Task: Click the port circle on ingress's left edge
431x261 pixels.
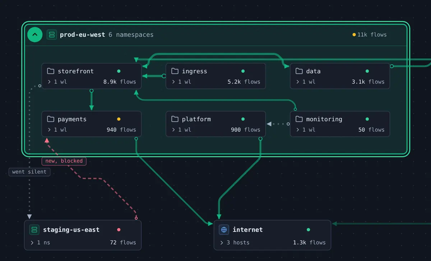Action: (x=164, y=76)
